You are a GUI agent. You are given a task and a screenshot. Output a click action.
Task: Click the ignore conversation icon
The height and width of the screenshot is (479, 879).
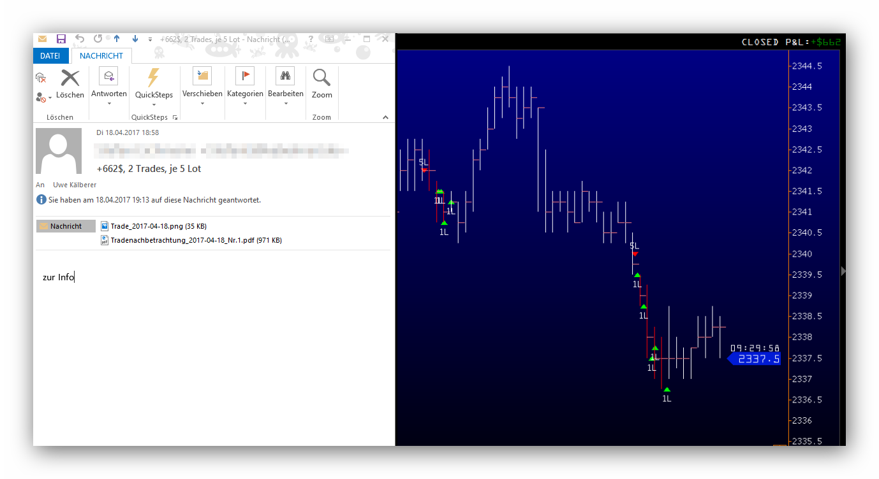(x=41, y=78)
